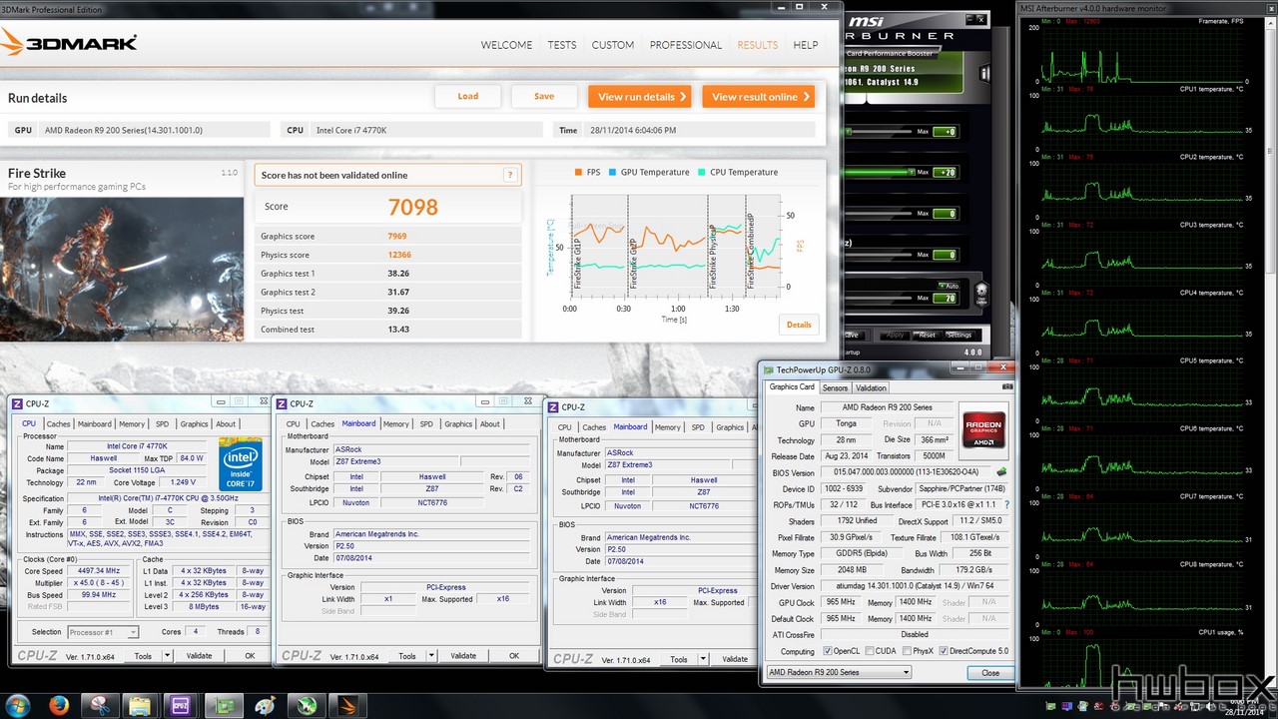Image resolution: width=1278 pixels, height=719 pixels.
Task: Click the Afterburner slider set to +20
Action: (x=879, y=172)
